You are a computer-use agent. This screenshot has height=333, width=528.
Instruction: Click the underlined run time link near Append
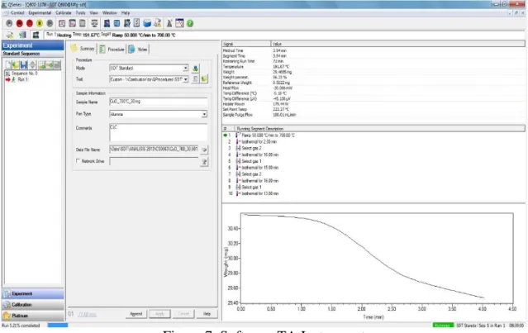coord(88,315)
